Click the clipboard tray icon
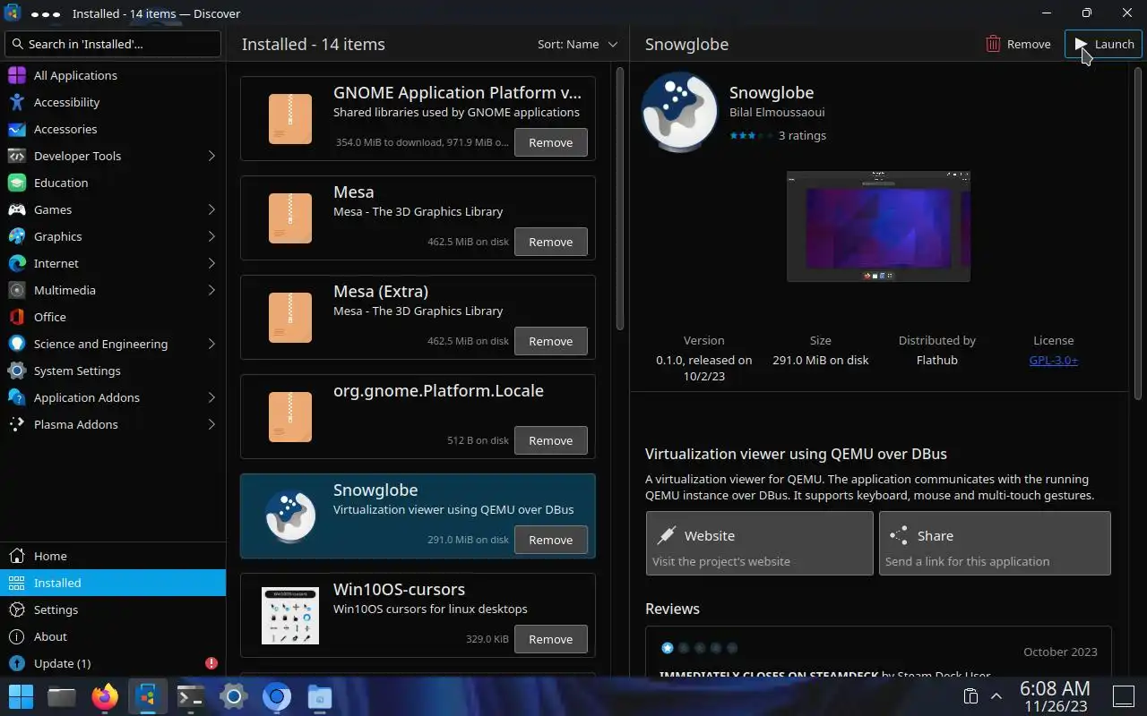Image resolution: width=1147 pixels, height=716 pixels. 970,696
